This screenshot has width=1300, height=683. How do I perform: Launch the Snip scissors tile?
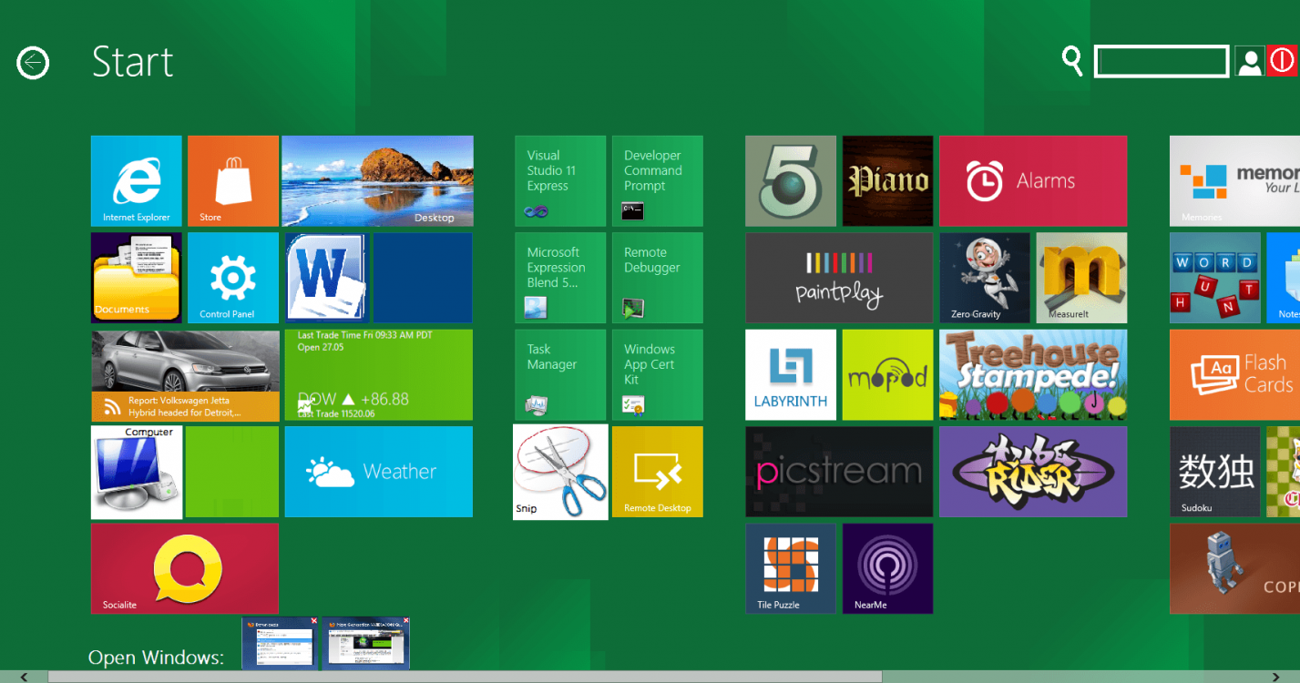(x=560, y=472)
